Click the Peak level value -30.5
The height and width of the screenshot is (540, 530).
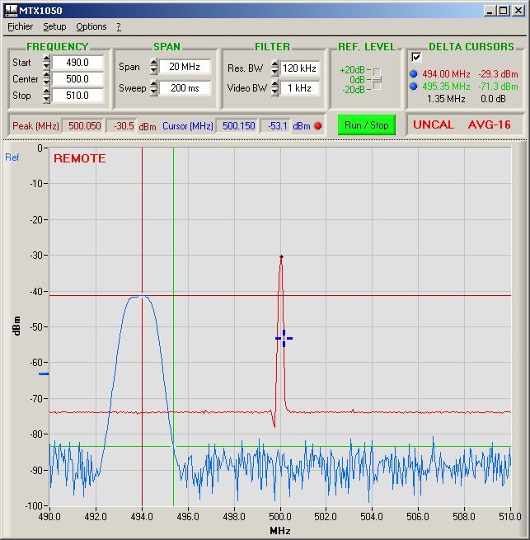(124, 126)
